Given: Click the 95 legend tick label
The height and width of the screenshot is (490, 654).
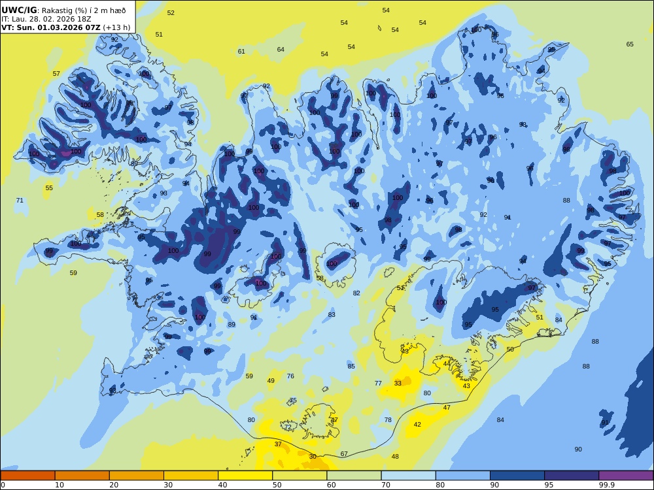Looking at the screenshot, I should tap(549, 485).
